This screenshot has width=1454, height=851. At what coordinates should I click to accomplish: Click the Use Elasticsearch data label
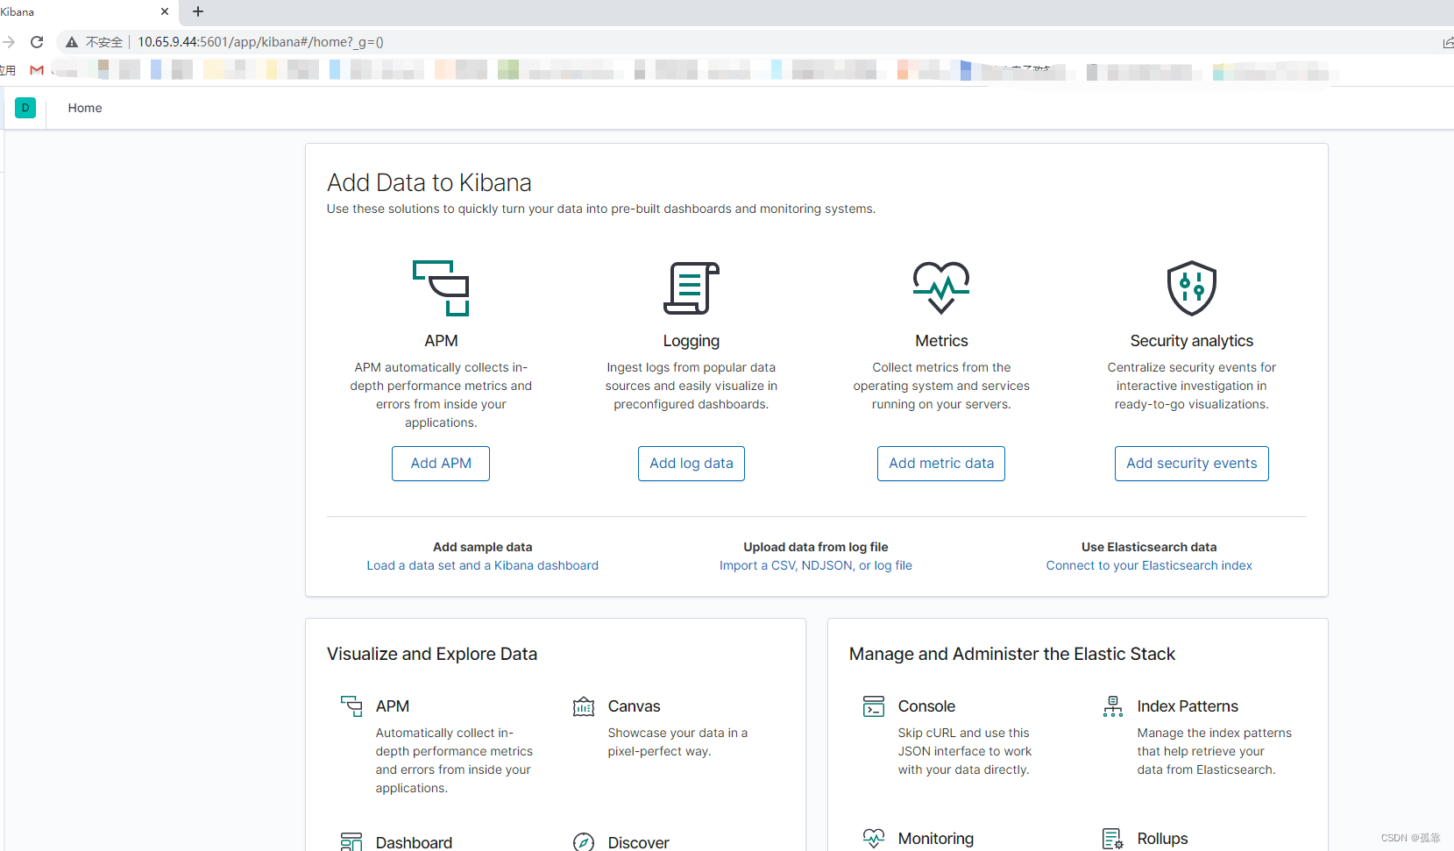click(1149, 547)
